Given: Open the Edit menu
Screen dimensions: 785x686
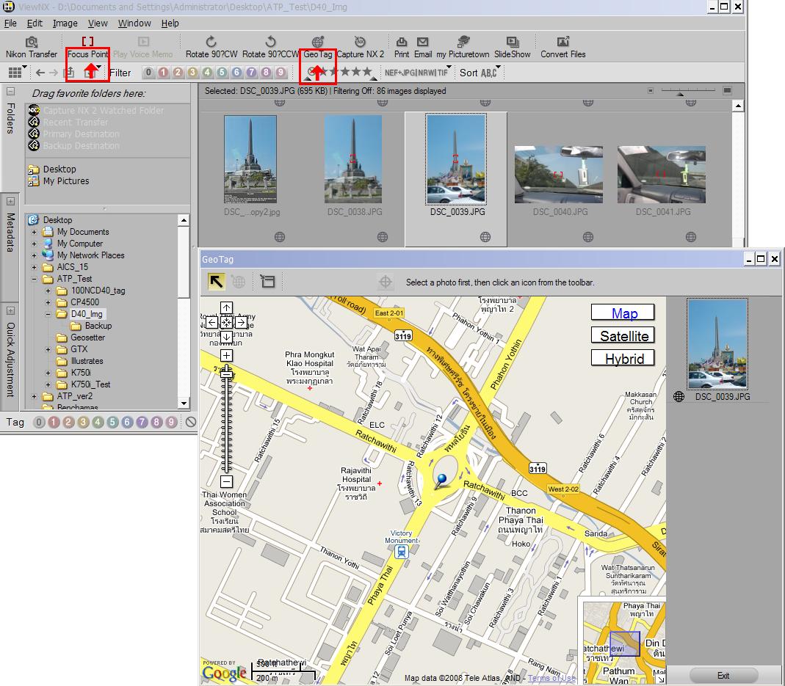Looking at the screenshot, I should coord(35,23).
